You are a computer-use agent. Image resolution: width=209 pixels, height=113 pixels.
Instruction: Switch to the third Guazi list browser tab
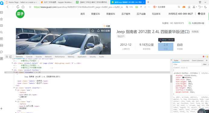92,2
